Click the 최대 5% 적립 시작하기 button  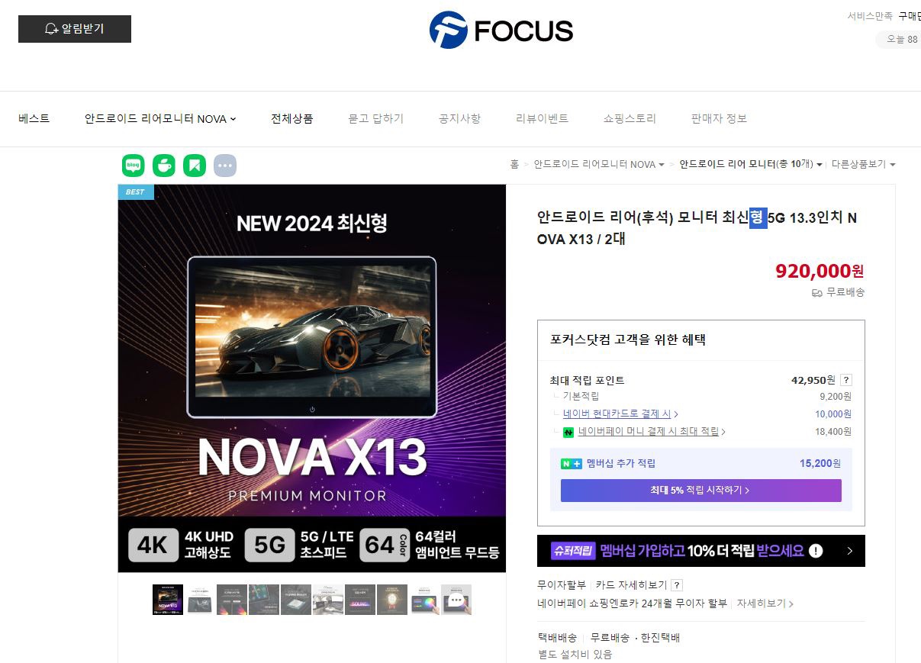click(700, 491)
